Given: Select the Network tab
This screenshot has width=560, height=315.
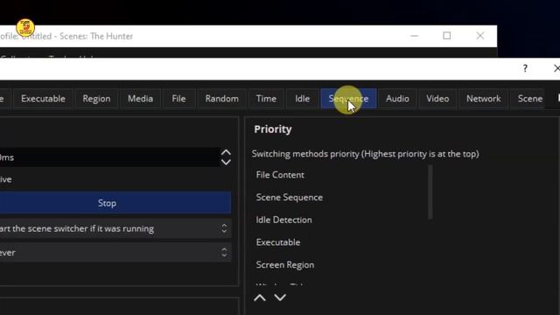Looking at the screenshot, I should (x=484, y=99).
